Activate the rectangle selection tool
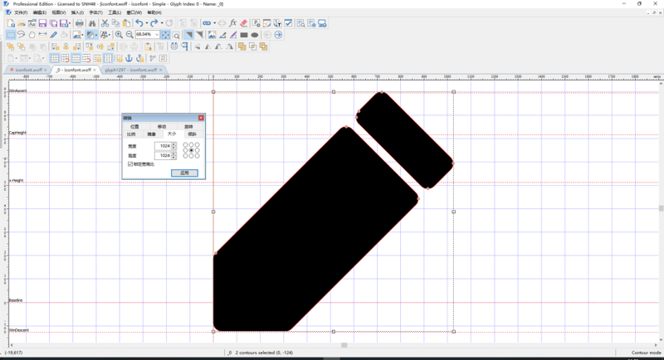 click(x=11, y=35)
